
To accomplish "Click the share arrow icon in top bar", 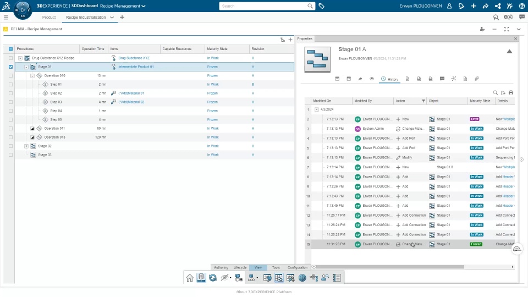I will (x=486, y=6).
